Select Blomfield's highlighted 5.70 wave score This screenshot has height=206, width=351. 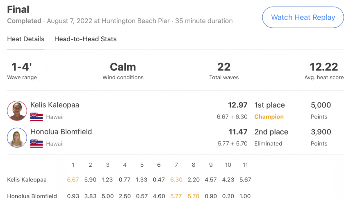tap(194, 196)
